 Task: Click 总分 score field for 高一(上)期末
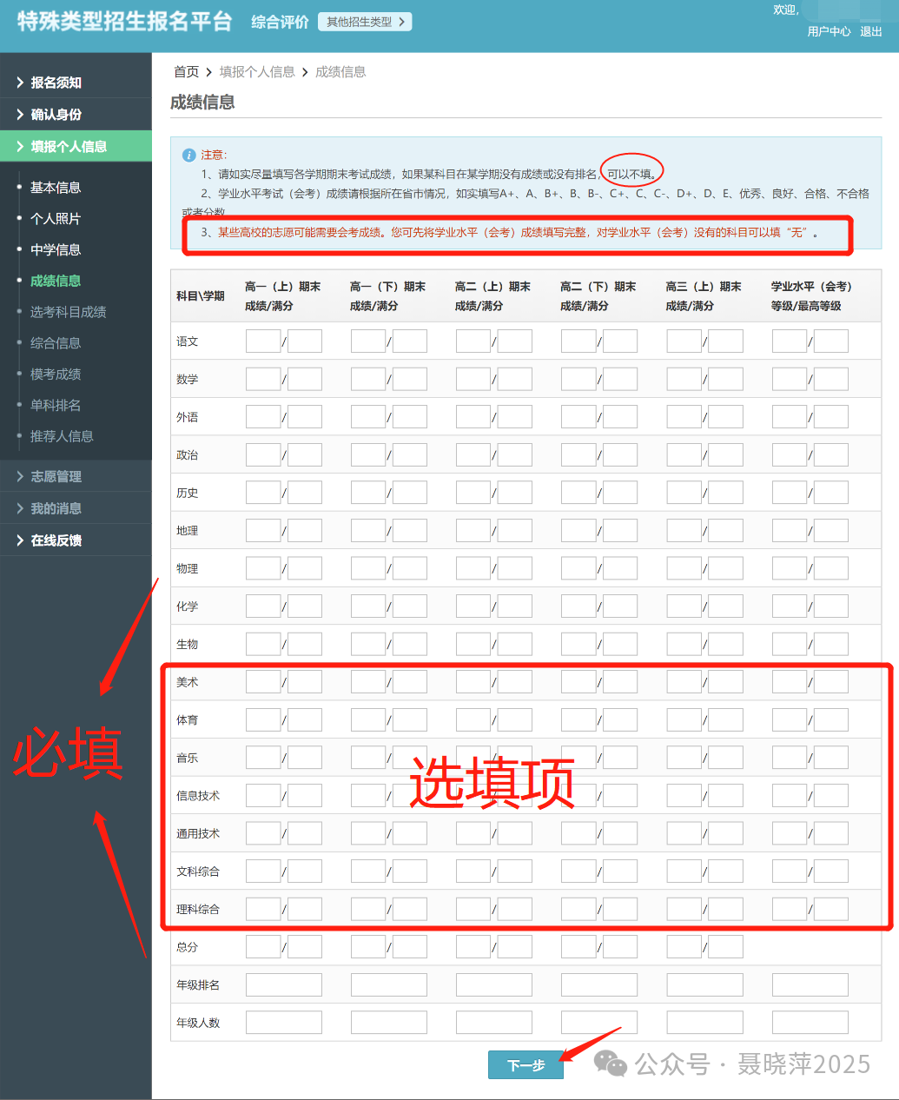(x=263, y=946)
